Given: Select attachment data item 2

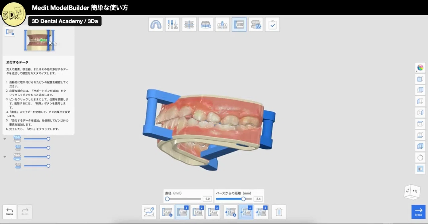Looking at the screenshot, I should pos(261,212).
